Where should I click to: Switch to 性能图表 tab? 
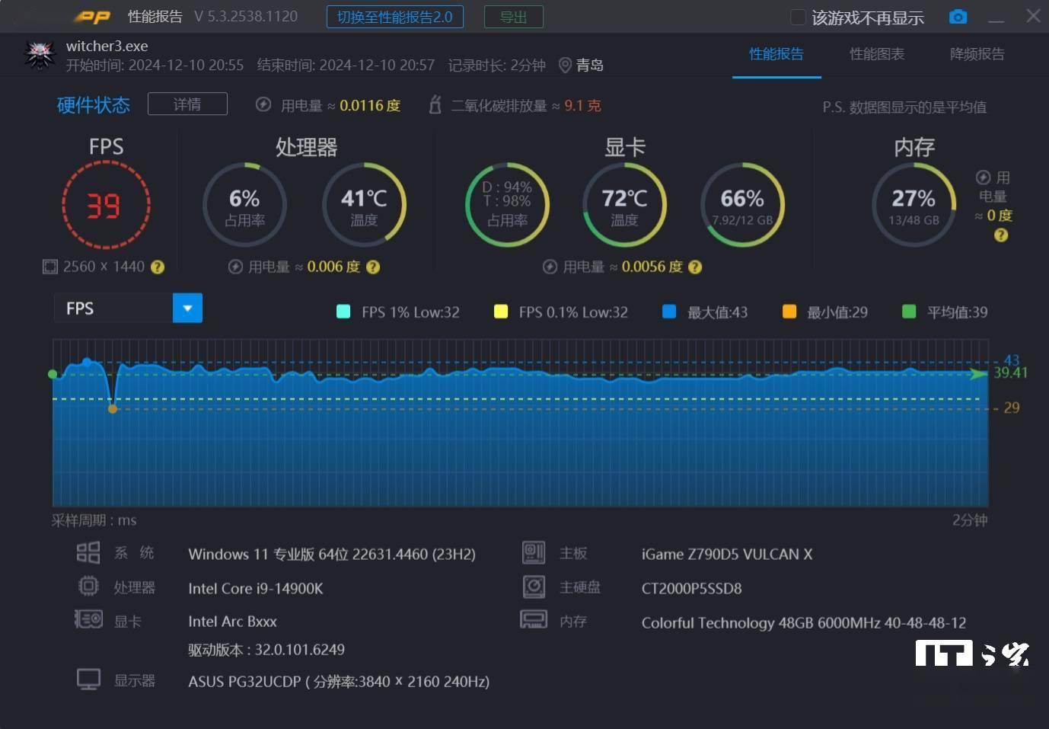877,54
